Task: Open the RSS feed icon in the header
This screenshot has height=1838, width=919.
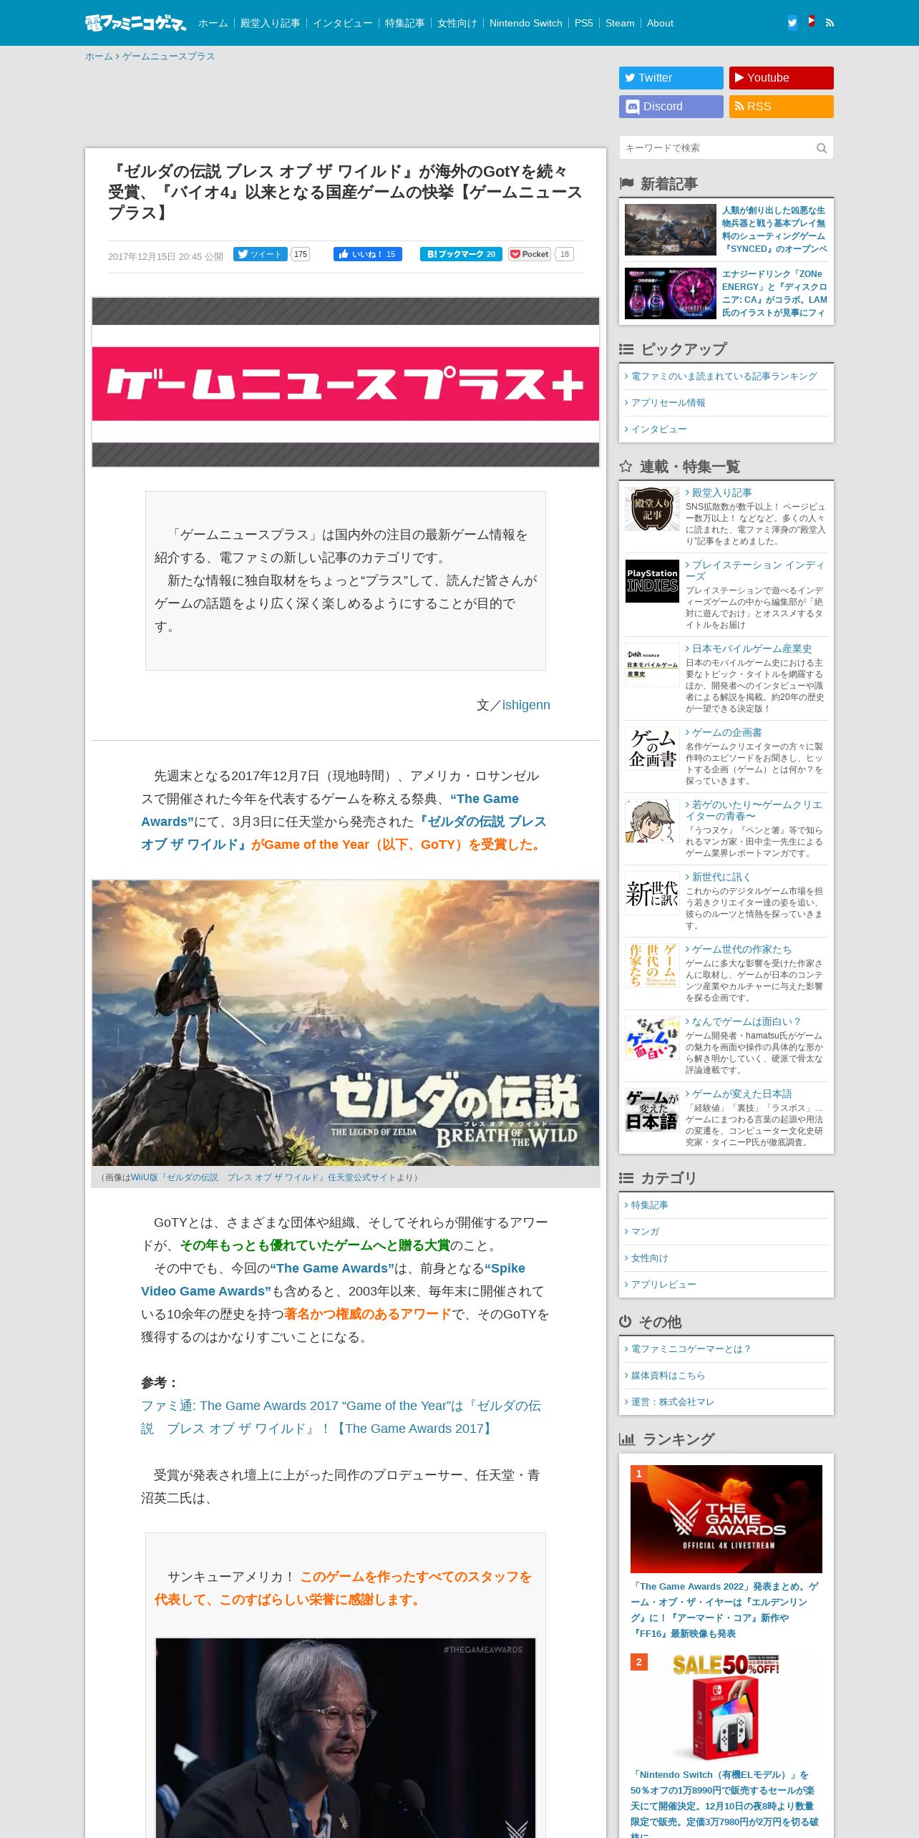Action: (x=830, y=23)
